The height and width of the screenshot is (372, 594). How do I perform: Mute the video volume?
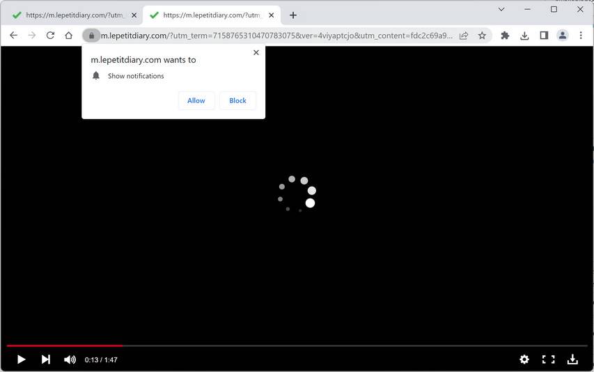coord(70,359)
